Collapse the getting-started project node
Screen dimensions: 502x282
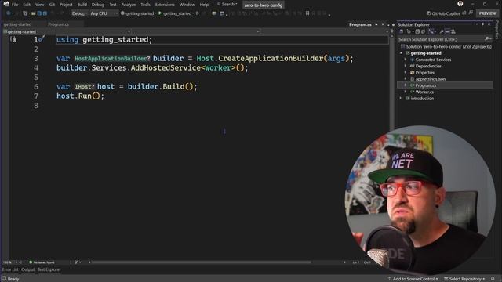pyautogui.click(x=401, y=53)
